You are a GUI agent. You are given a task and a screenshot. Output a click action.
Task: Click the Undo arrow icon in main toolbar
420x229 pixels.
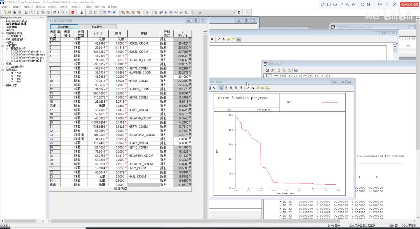click(54, 12)
